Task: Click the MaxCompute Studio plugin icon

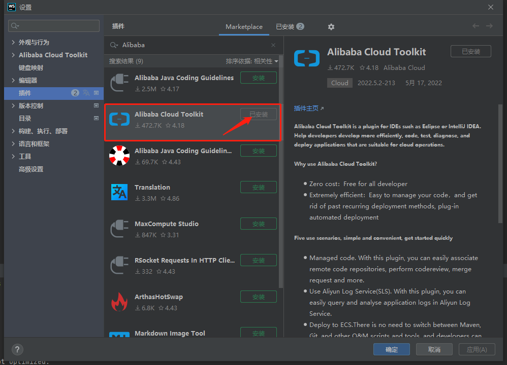Action: tap(119, 229)
